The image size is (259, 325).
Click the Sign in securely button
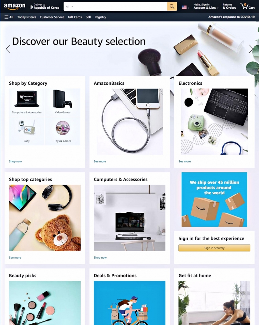point(214,248)
